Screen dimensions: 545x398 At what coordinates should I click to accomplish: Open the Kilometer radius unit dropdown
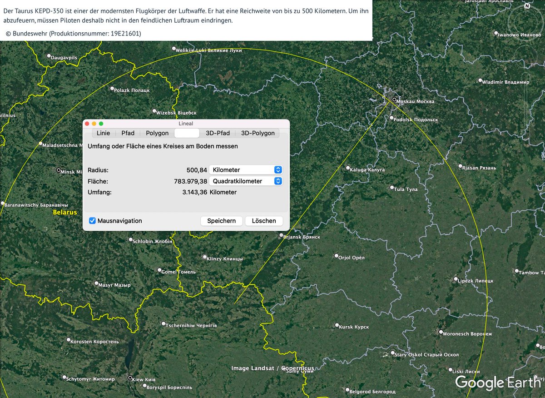coord(246,170)
